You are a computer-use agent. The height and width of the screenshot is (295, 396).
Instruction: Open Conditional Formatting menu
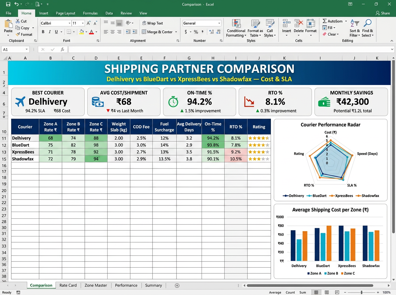tap(236, 28)
